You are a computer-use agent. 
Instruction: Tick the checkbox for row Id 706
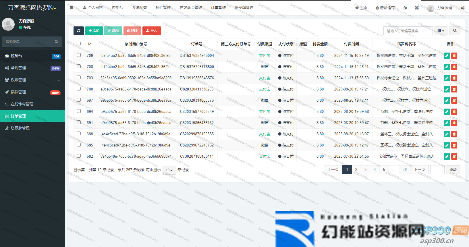pos(79,66)
